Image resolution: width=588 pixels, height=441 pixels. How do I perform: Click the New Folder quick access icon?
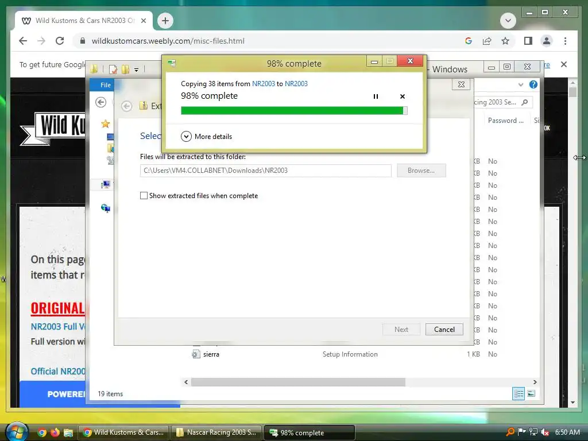[125, 69]
